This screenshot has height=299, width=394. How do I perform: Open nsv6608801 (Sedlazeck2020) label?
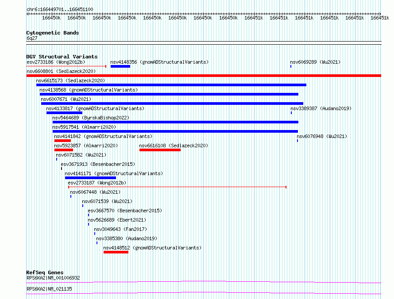(61, 71)
